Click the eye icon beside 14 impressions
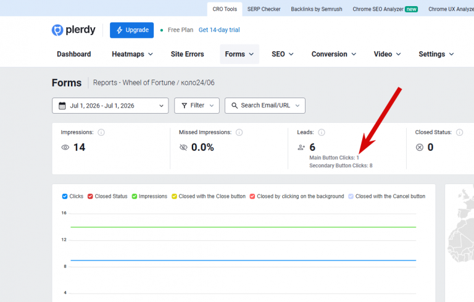Viewport: 474px width, 302px height. coord(65,148)
